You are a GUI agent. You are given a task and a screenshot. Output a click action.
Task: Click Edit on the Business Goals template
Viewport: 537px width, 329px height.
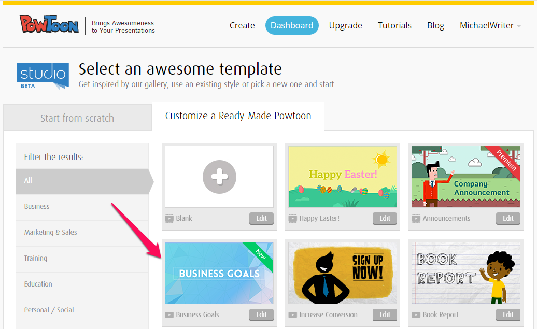pos(261,314)
